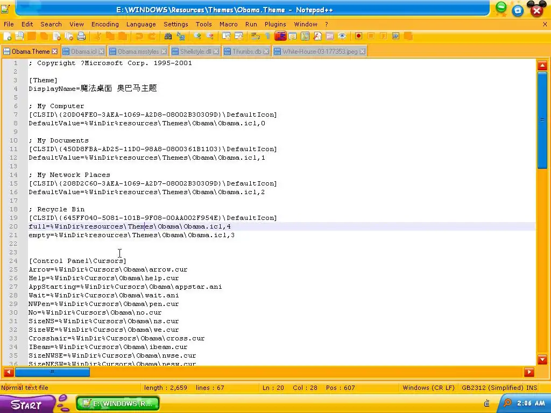Screen dimensions: 551x413
Task: Click the macro Playback icon
Action: (x=383, y=36)
